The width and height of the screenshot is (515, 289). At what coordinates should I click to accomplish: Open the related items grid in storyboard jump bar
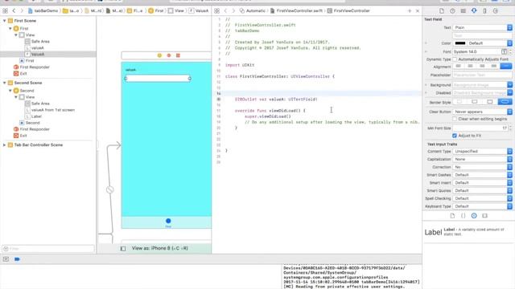click(6, 10)
